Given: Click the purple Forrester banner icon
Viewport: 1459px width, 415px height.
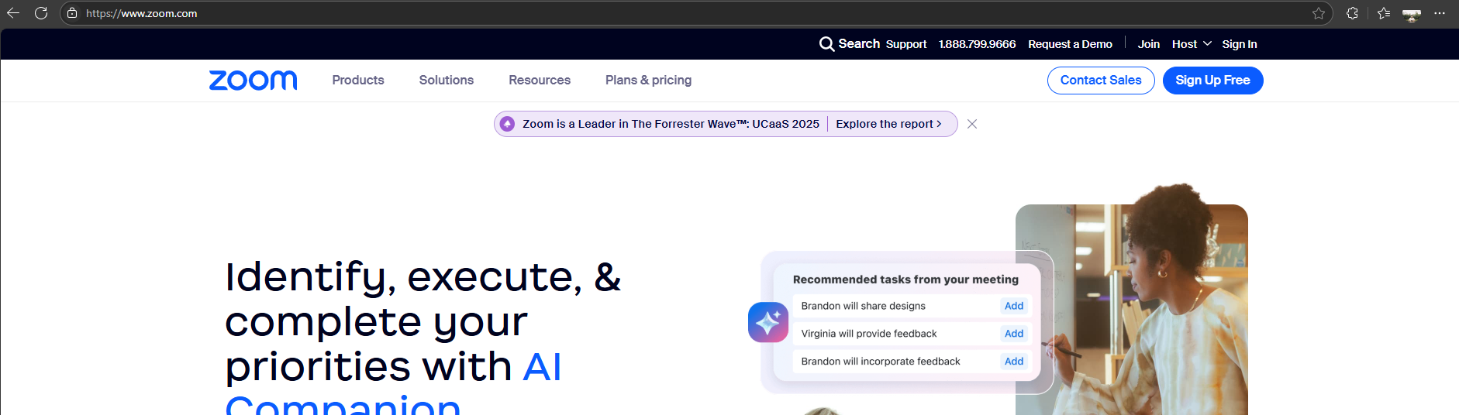Looking at the screenshot, I should click(x=507, y=124).
